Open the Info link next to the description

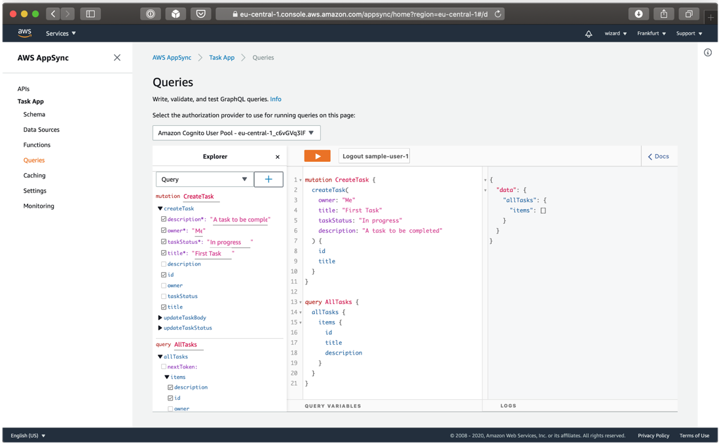[276, 100]
